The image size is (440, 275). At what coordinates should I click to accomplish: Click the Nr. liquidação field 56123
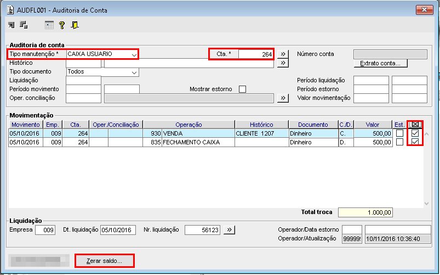click(202, 230)
